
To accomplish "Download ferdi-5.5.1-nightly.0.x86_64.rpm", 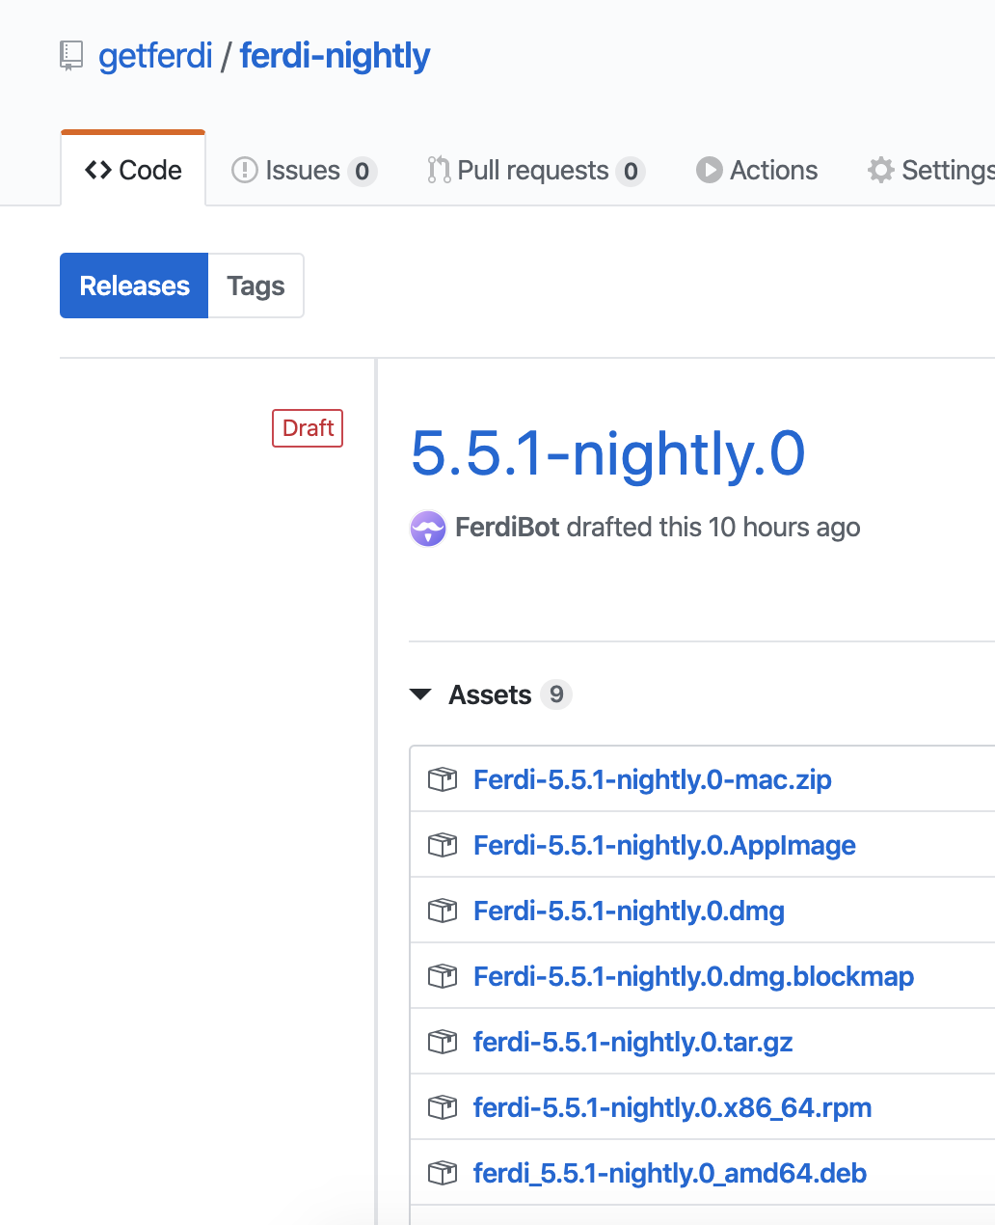I will pos(672,1107).
